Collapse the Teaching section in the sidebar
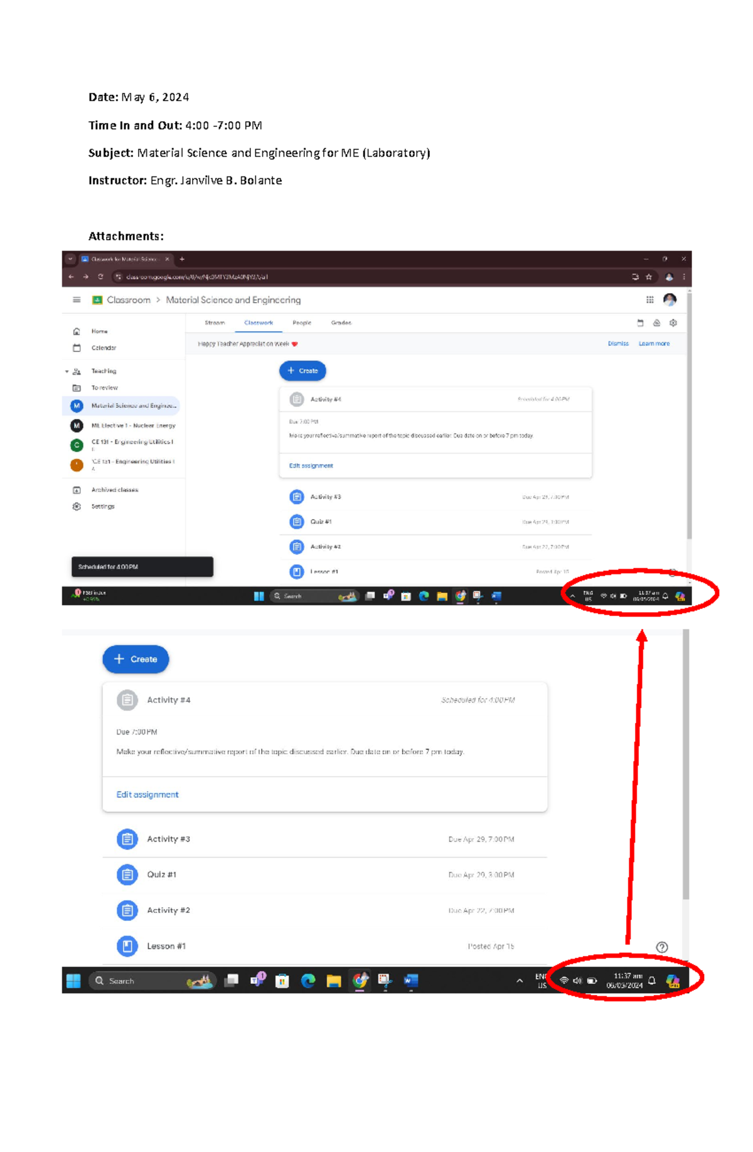753x1152 pixels. 67,372
